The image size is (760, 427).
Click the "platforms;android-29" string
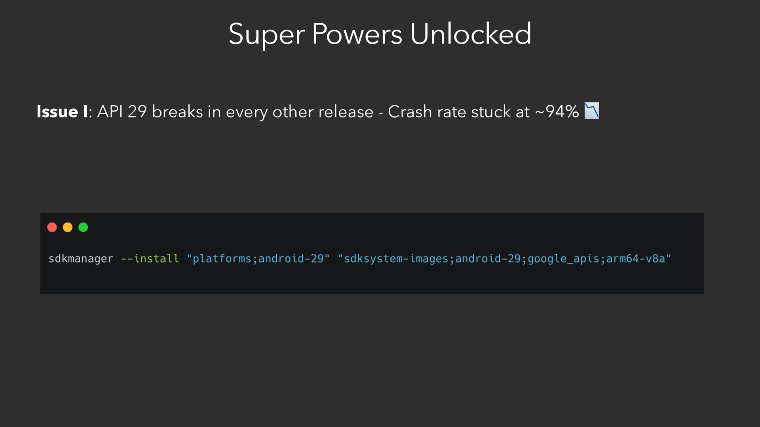[x=258, y=259]
